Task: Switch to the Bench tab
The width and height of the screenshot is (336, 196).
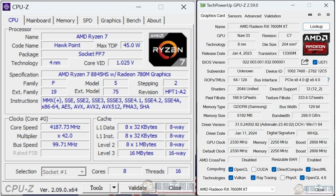Action: click(x=133, y=21)
